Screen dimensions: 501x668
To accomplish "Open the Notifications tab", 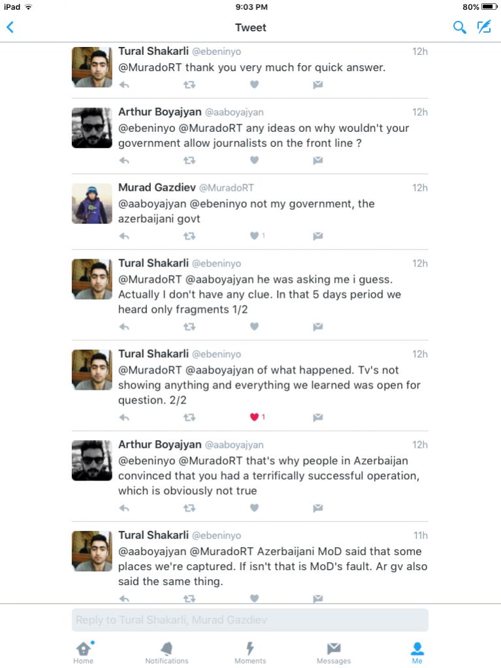I will coord(167,653).
